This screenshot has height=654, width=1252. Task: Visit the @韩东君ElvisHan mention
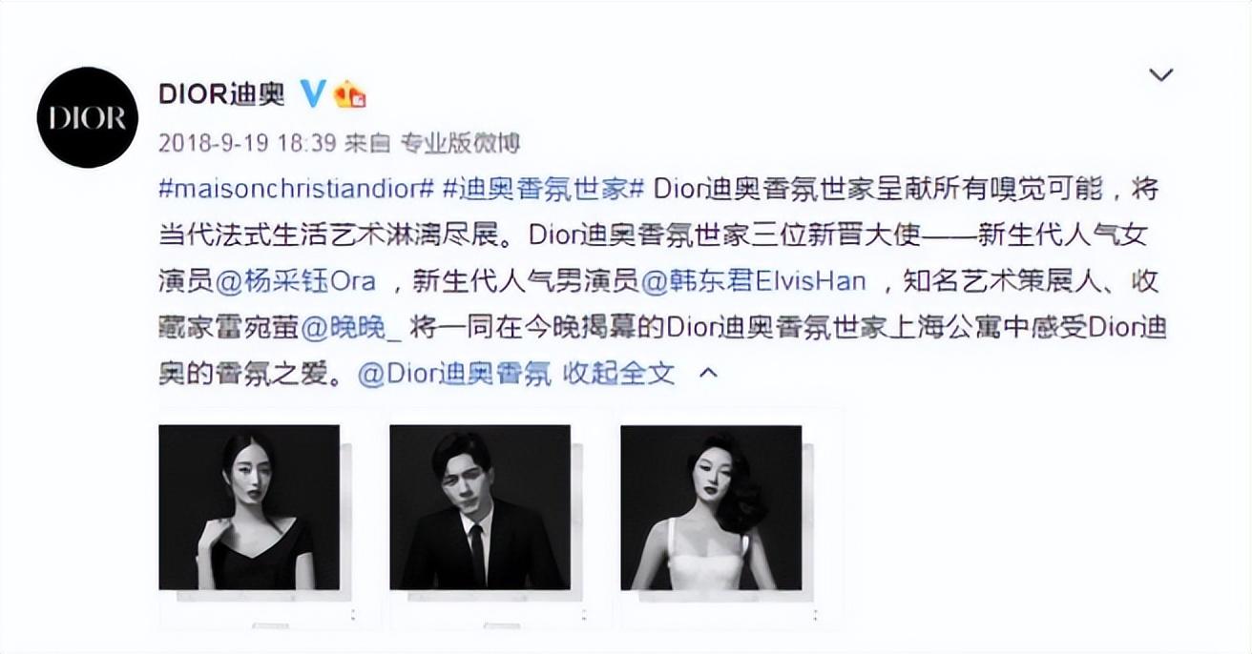(753, 280)
